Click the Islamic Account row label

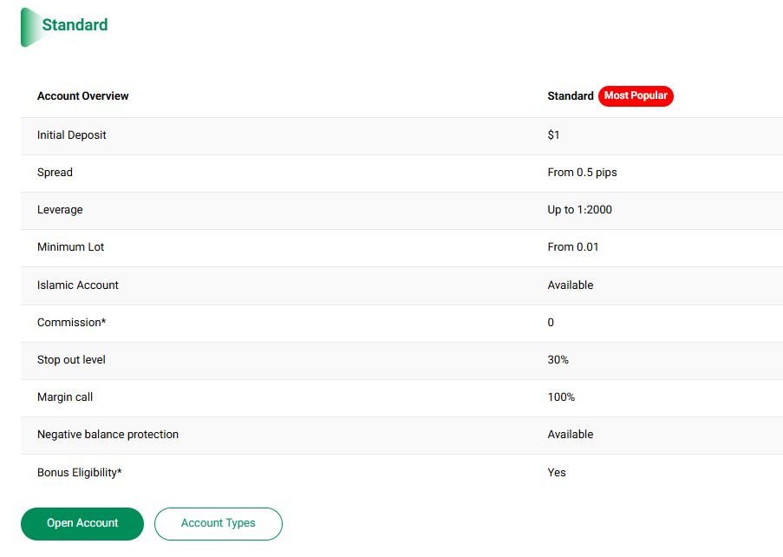78,285
